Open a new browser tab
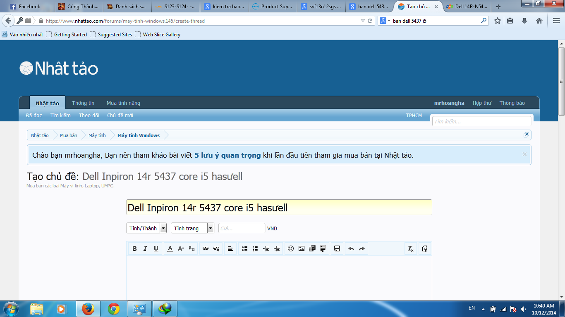The height and width of the screenshot is (317, 565). [x=498, y=7]
